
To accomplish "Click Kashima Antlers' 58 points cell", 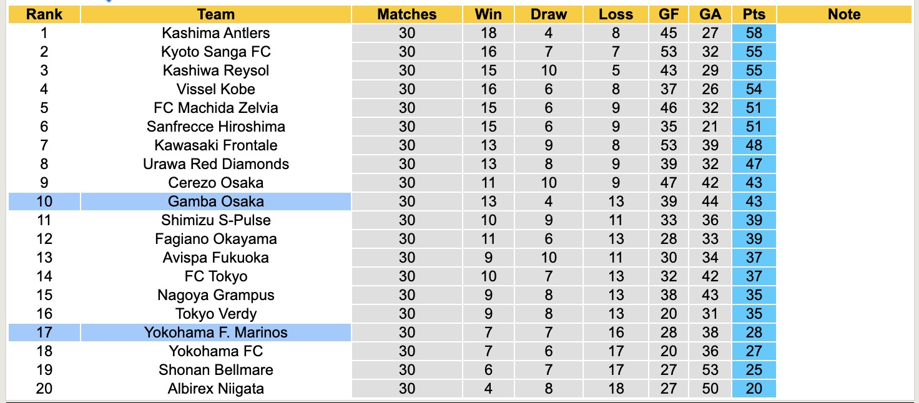I will coord(754,33).
